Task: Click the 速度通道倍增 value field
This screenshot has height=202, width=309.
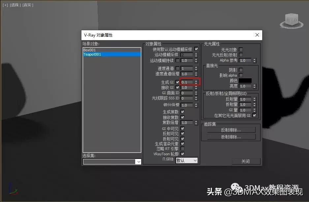Action: (x=187, y=74)
